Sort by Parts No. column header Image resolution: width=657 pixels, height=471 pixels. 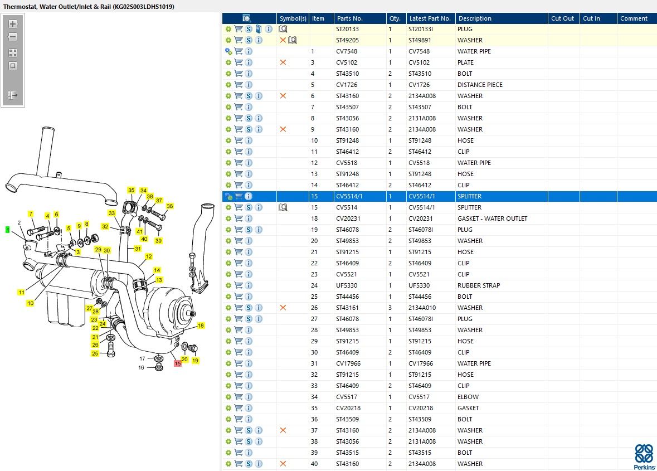(x=360, y=18)
